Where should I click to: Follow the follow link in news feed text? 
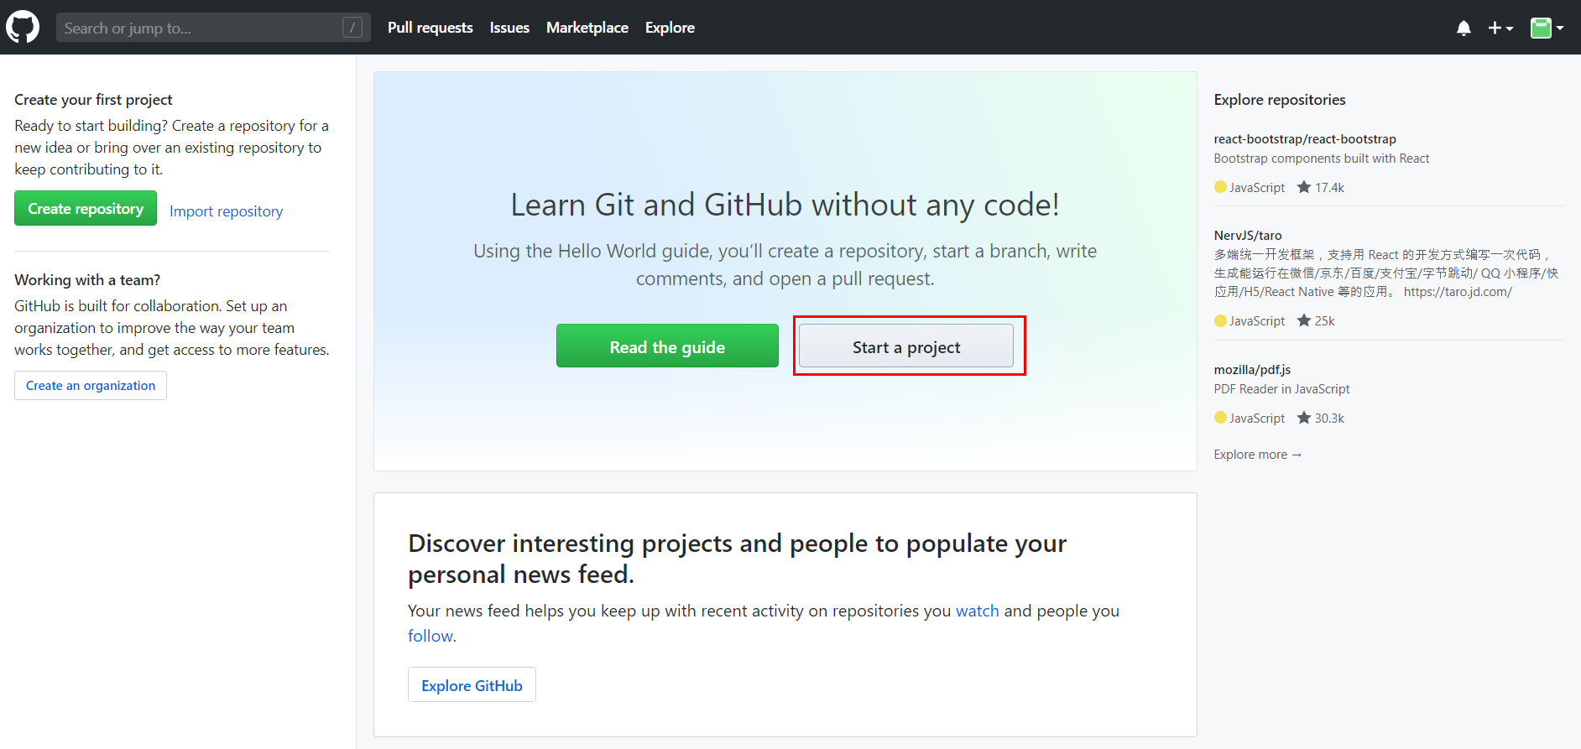point(430,636)
